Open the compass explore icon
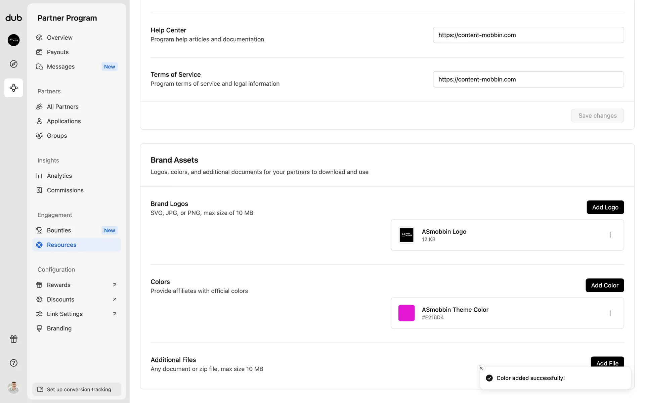 (13, 64)
